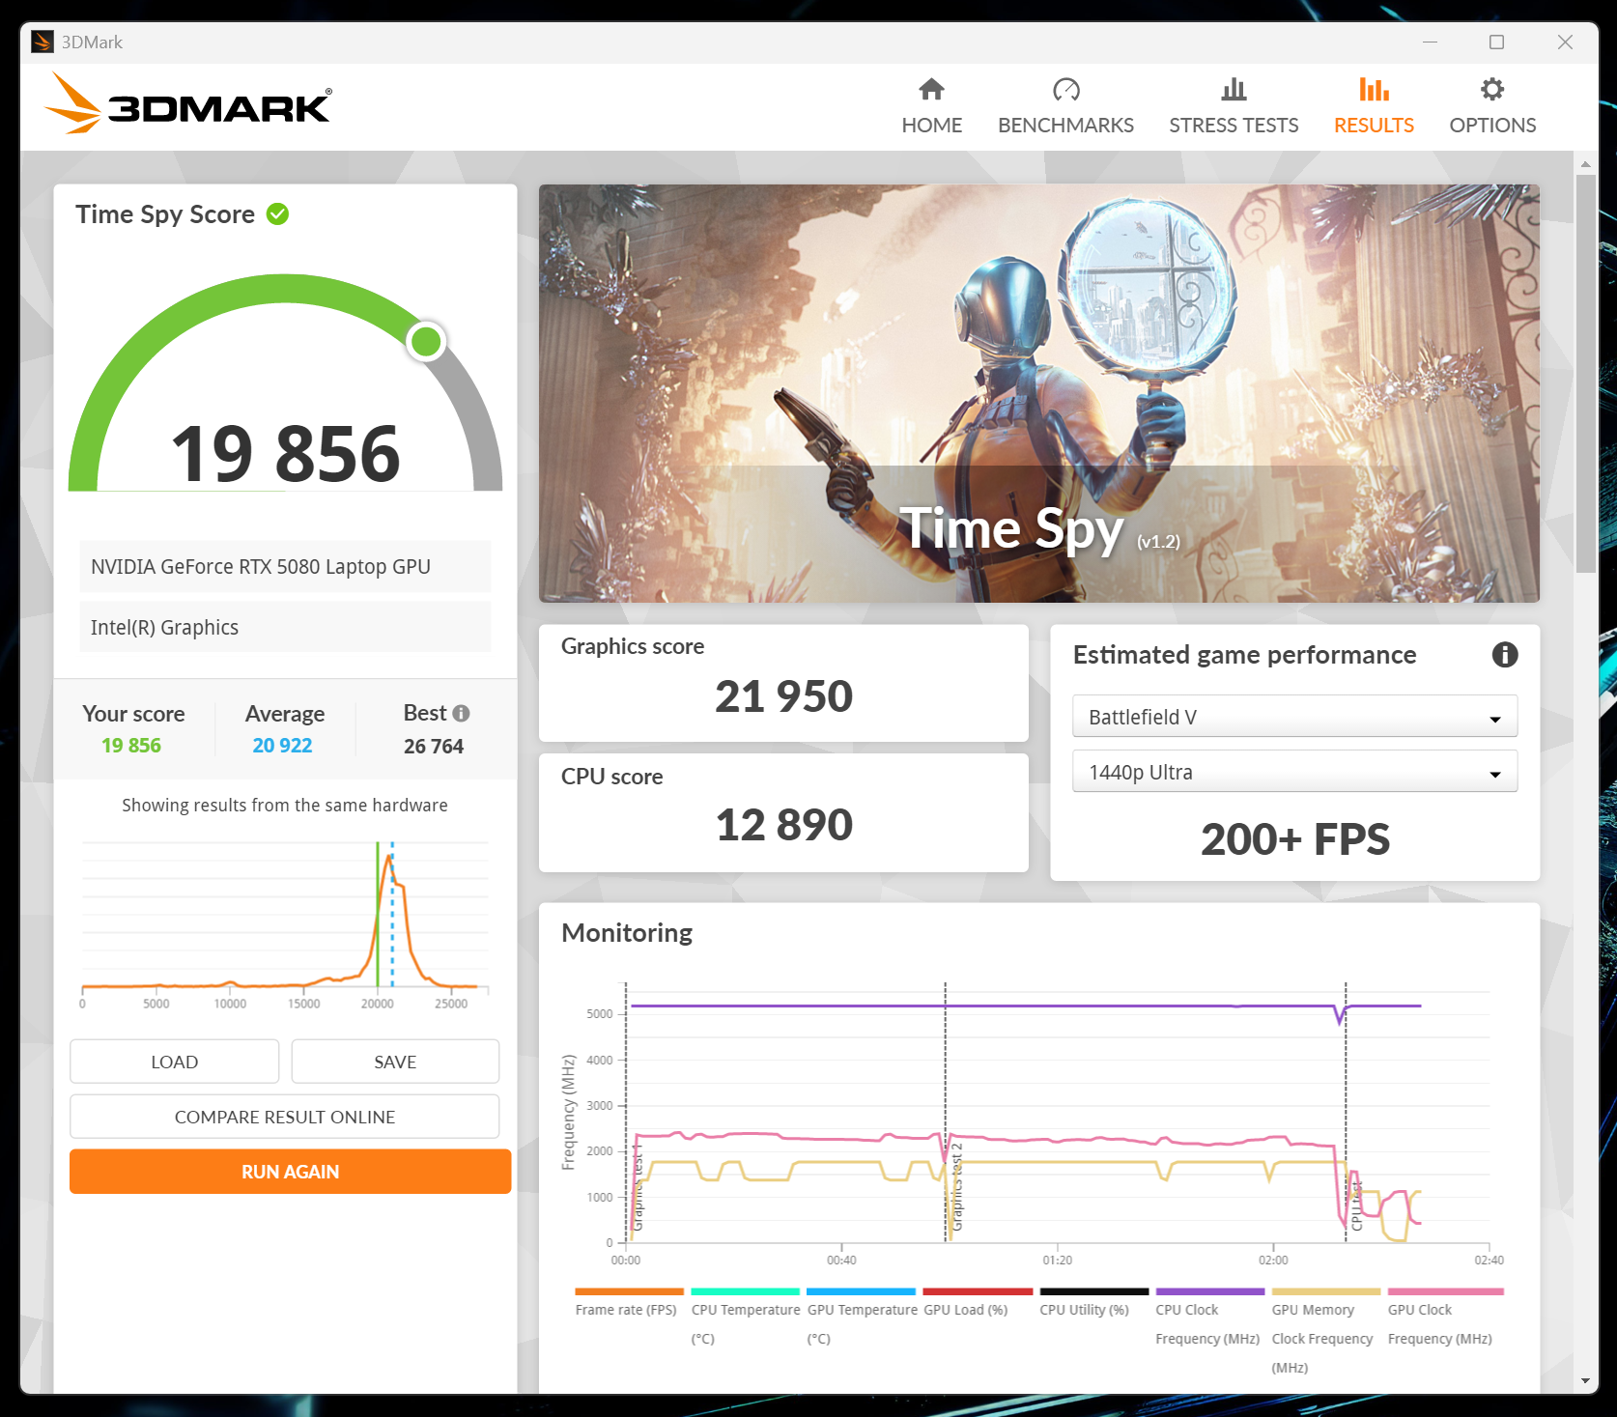Load a saved result with LOAD button

click(175, 1062)
